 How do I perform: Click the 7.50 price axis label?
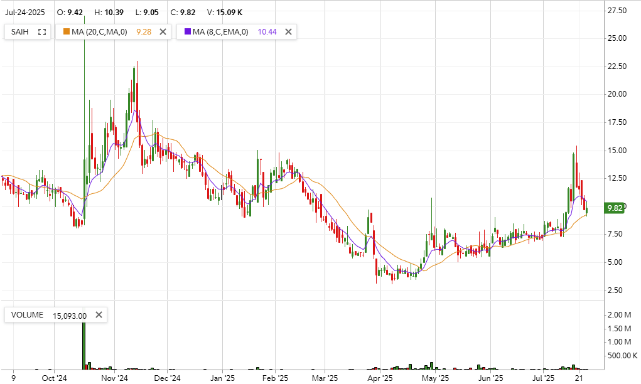tap(615, 234)
